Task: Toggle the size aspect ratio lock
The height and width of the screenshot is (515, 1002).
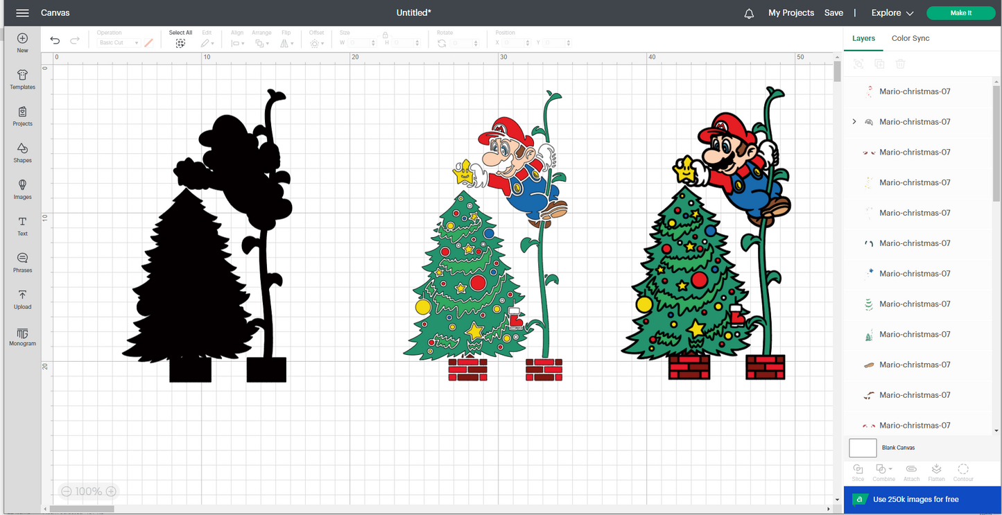Action: (385, 35)
